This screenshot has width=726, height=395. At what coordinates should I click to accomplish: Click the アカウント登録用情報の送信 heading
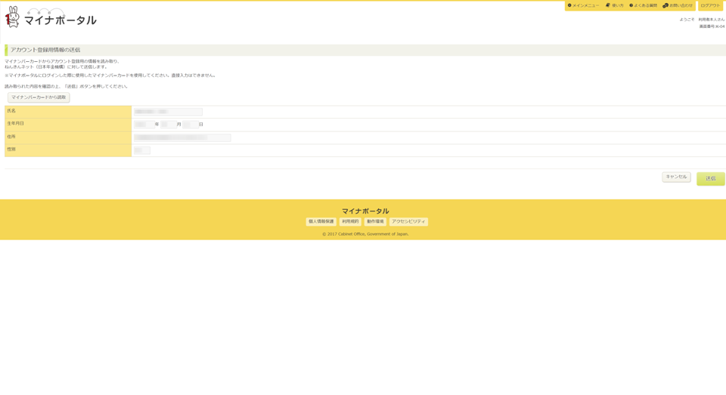click(x=45, y=50)
